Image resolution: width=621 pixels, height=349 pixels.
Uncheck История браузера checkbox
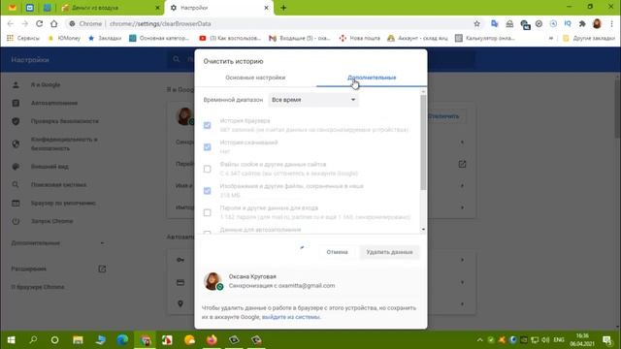click(x=207, y=125)
